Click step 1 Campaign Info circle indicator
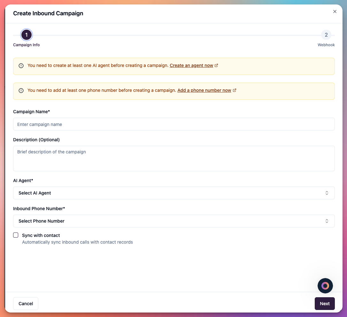This screenshot has width=347, height=317. [26, 35]
